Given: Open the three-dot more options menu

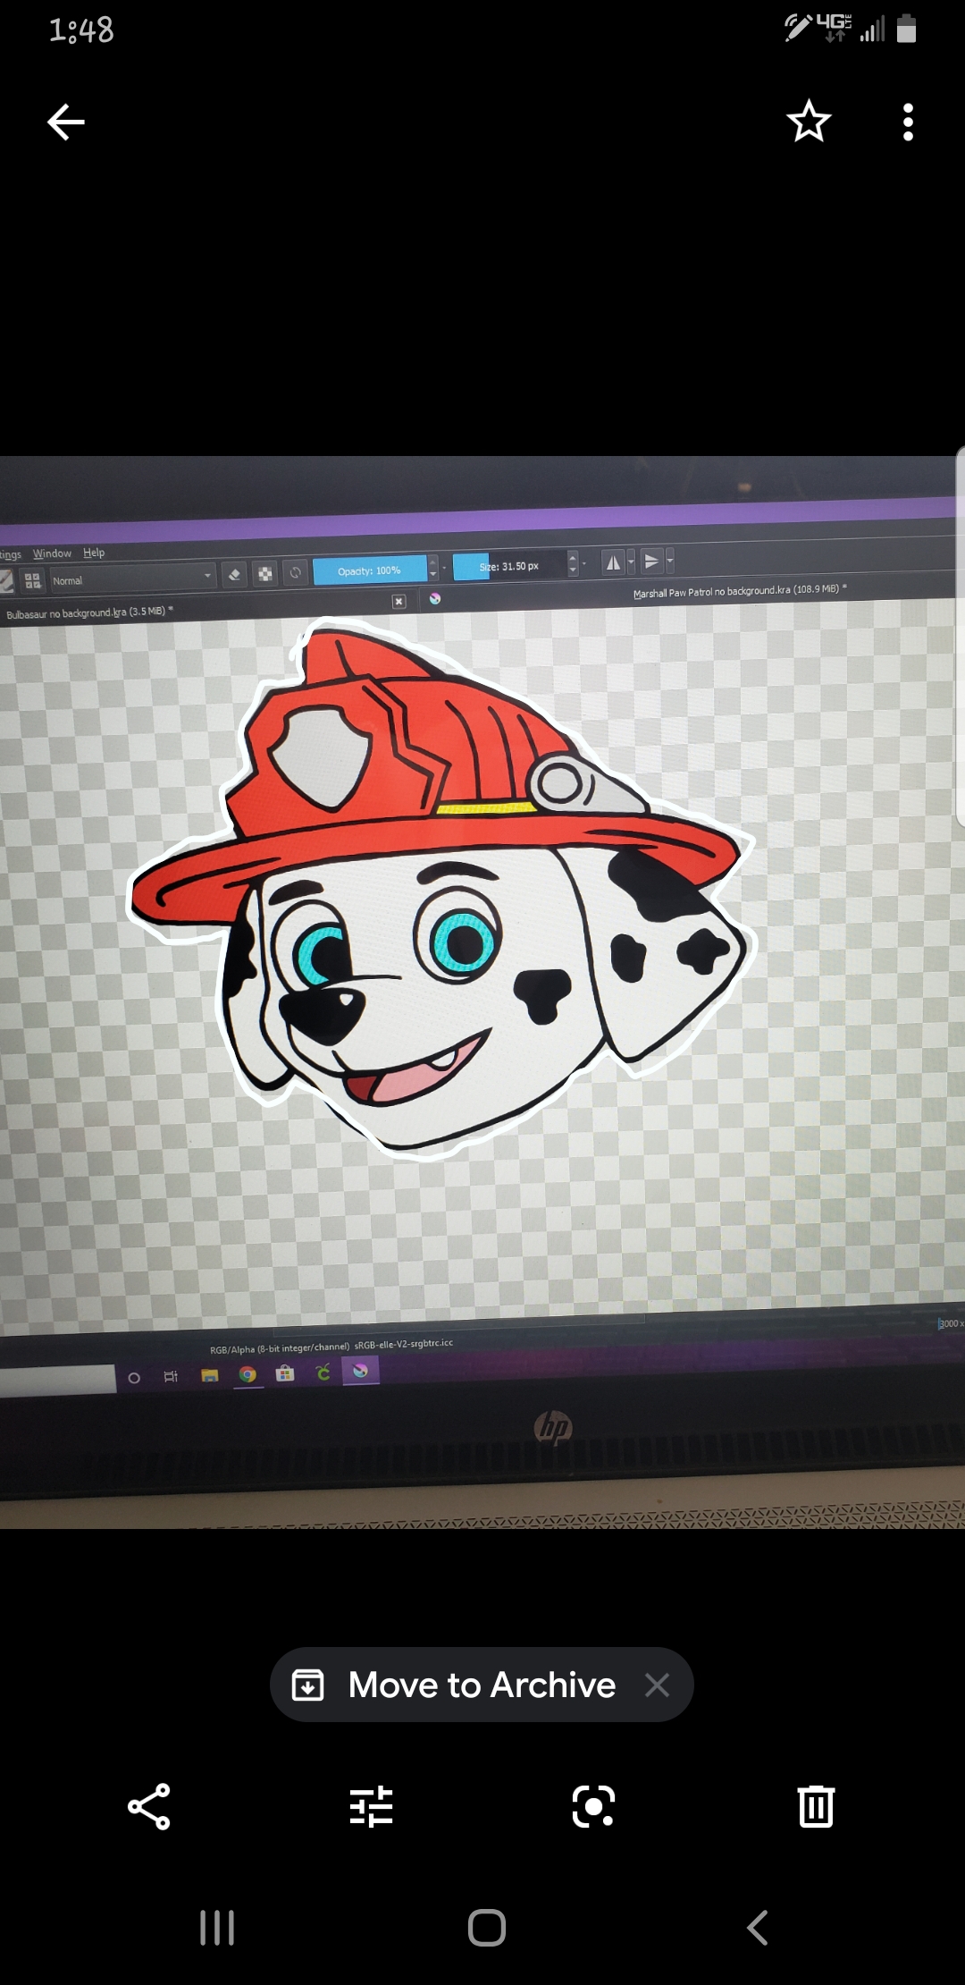Looking at the screenshot, I should click(908, 122).
